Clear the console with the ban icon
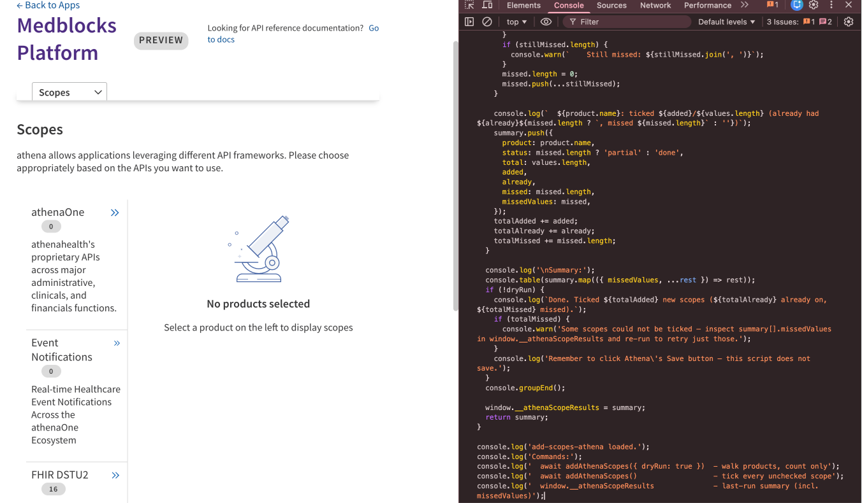 click(487, 22)
